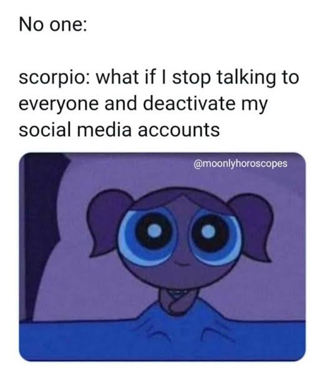This screenshot has width=320, height=373.
Task: Click the white highlight in left pupil
Action: pos(155,231)
